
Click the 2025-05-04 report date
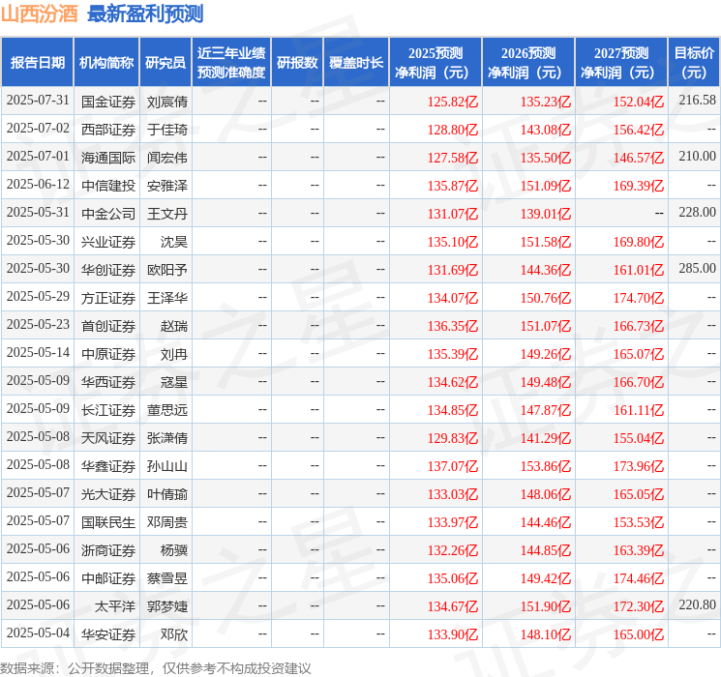38,633
